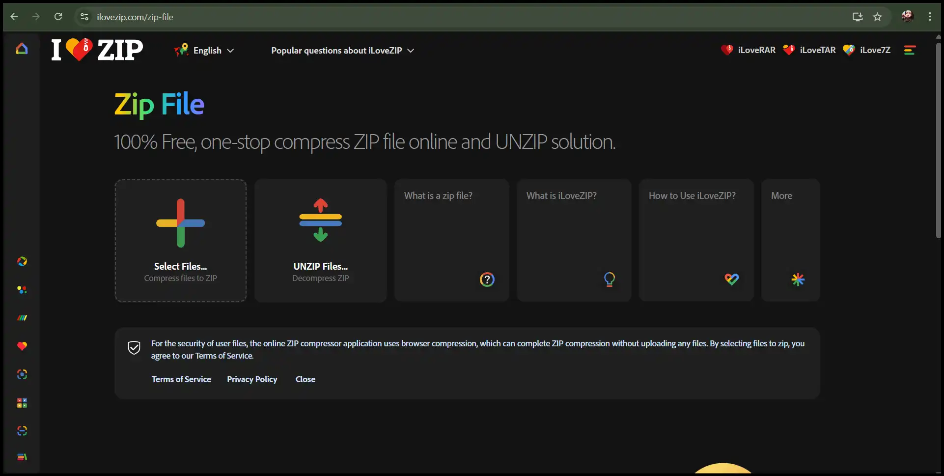The height and width of the screenshot is (476, 944).
Task: Click the four colored dots sidebar icon
Action: 22,290
